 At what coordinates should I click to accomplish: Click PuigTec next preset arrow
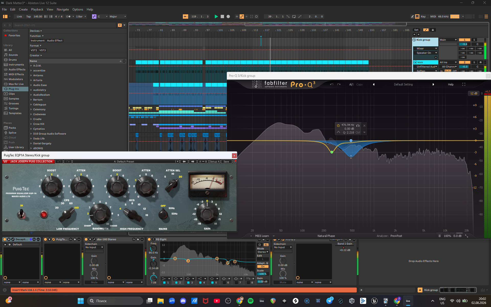(x=193, y=162)
